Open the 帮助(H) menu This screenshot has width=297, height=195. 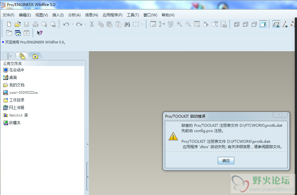pos(168,15)
